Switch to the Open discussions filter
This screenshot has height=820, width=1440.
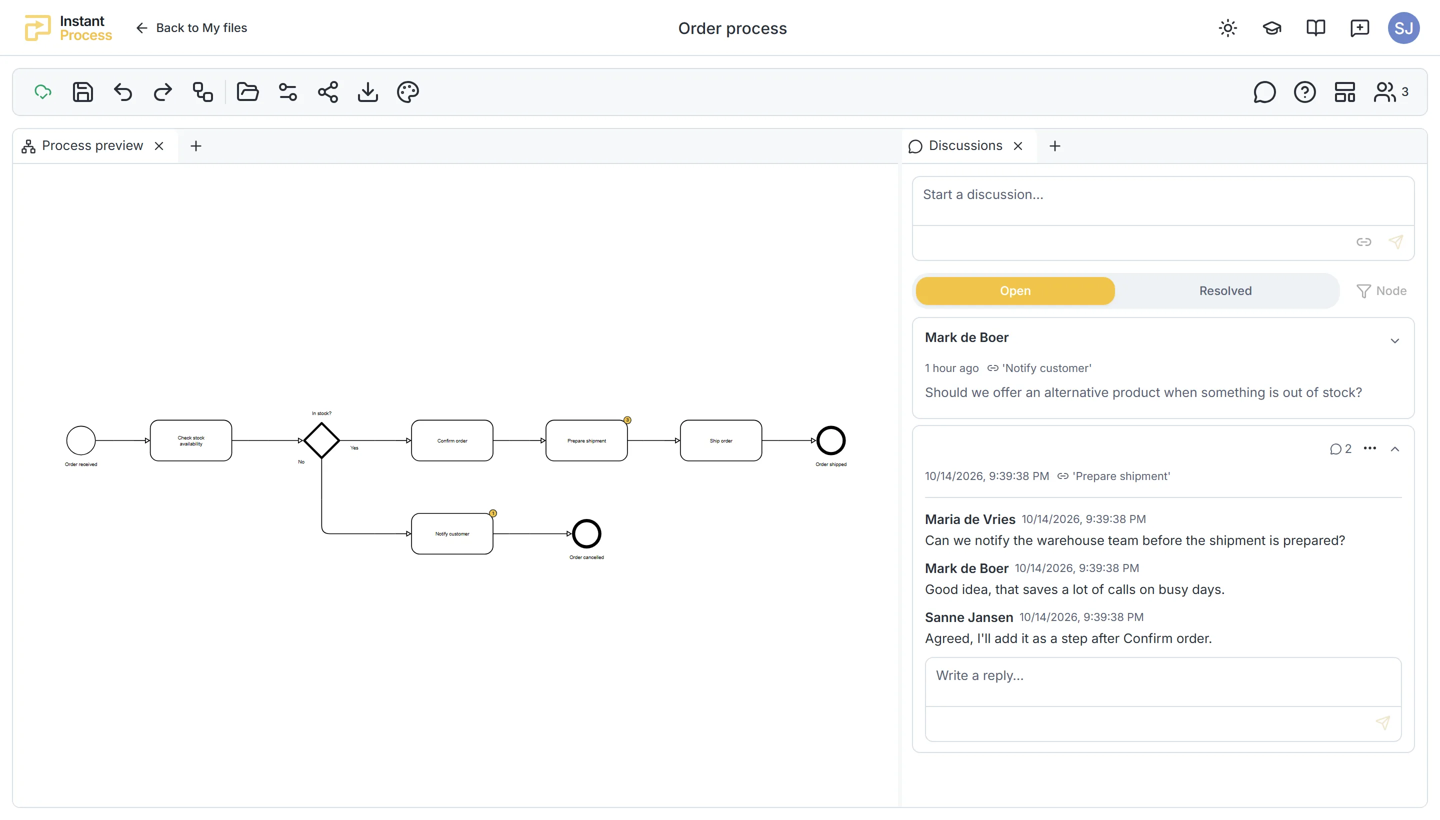click(x=1015, y=290)
